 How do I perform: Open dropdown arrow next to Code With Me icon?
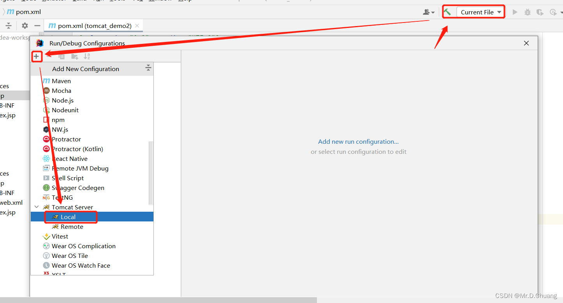point(433,12)
